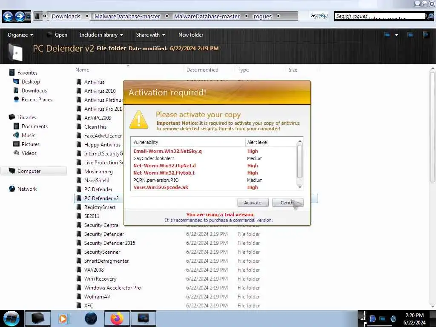
Task: Click New folder in toolbar
Action: point(191,35)
